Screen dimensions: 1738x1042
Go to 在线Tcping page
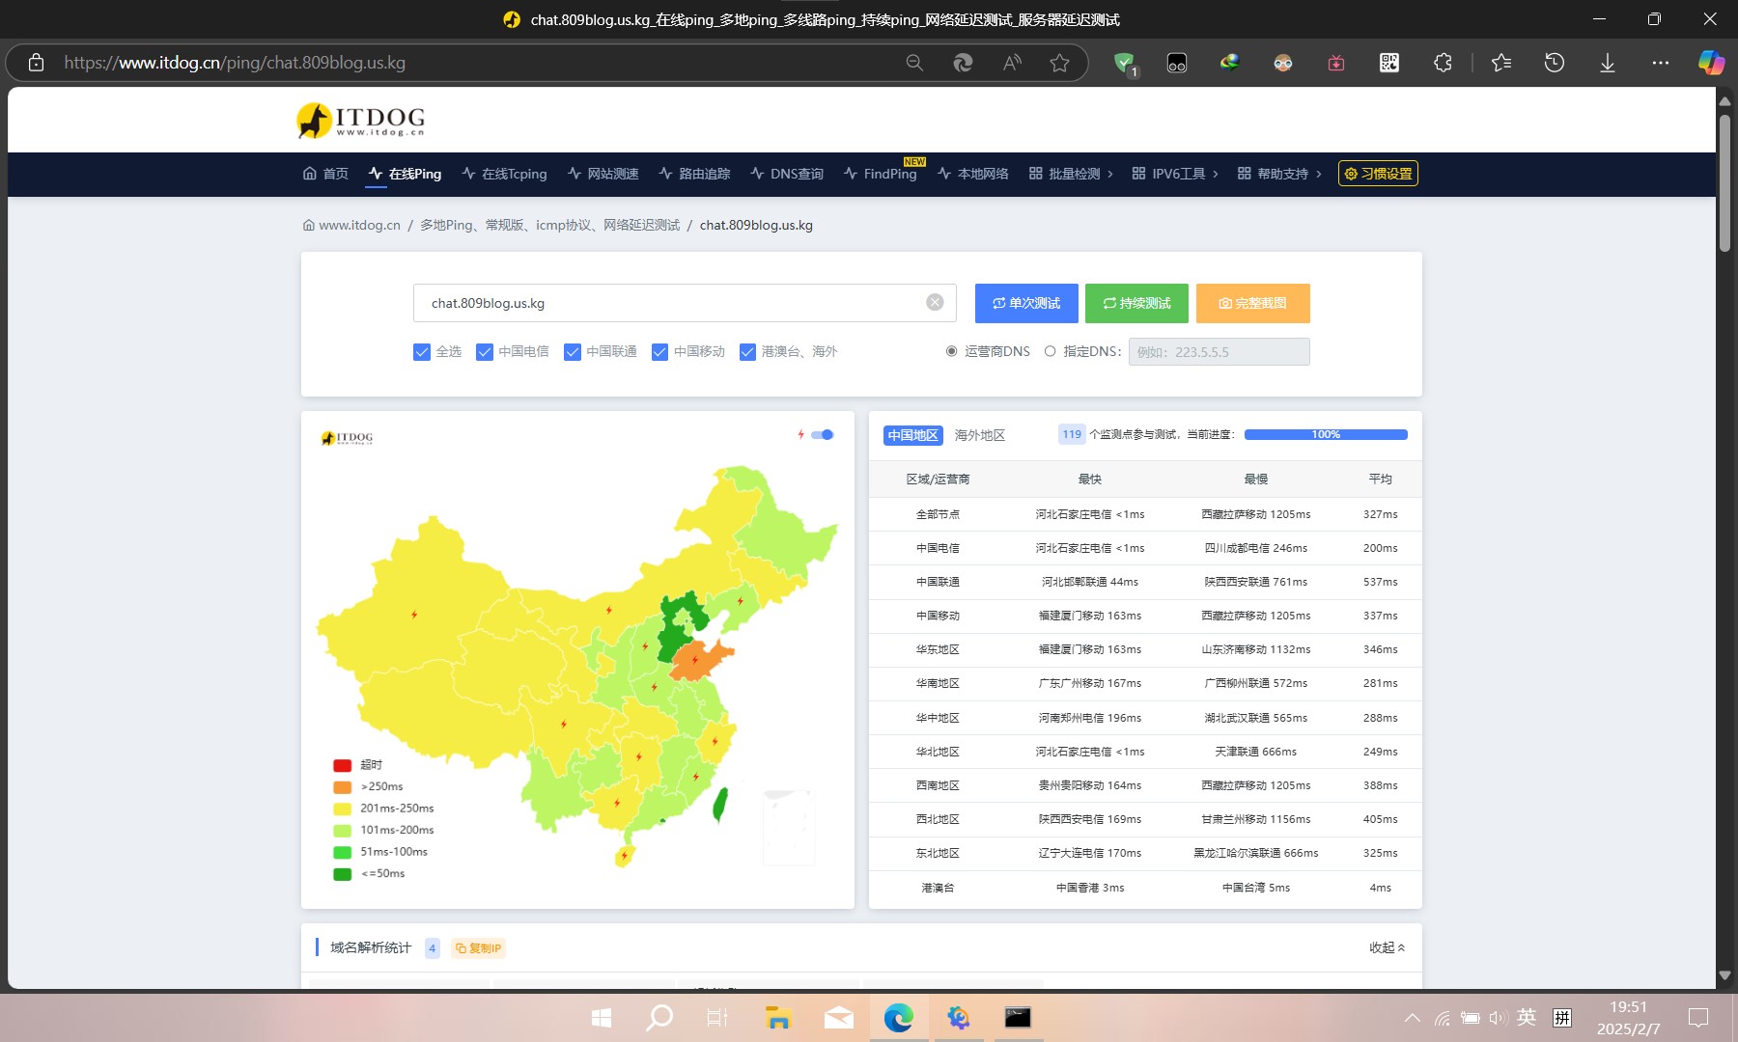pyautogui.click(x=504, y=174)
